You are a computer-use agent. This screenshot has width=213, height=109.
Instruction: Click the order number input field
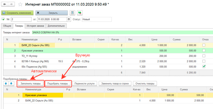tap(21, 19)
